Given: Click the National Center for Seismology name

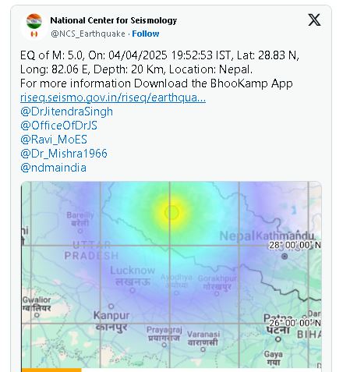Looking at the screenshot, I should pyautogui.click(x=114, y=20).
